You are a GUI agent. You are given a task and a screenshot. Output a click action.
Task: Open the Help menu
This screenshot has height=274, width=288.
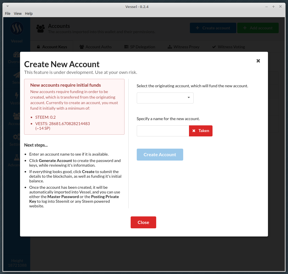click(29, 13)
